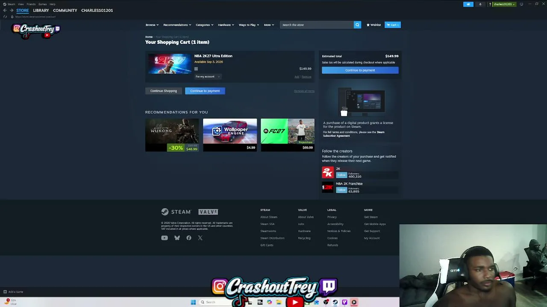This screenshot has width=547, height=307.
Task: Switch to the COMMUNITY tab
Action: click(65, 10)
